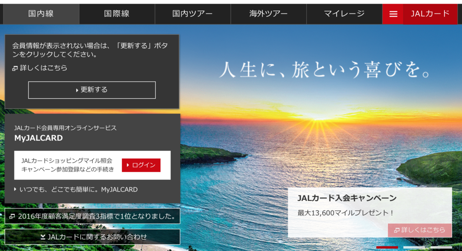Image resolution: width=462 pixels, height=251 pixels.
Task: Select the first red carousel indicator
Action: [387, 247]
